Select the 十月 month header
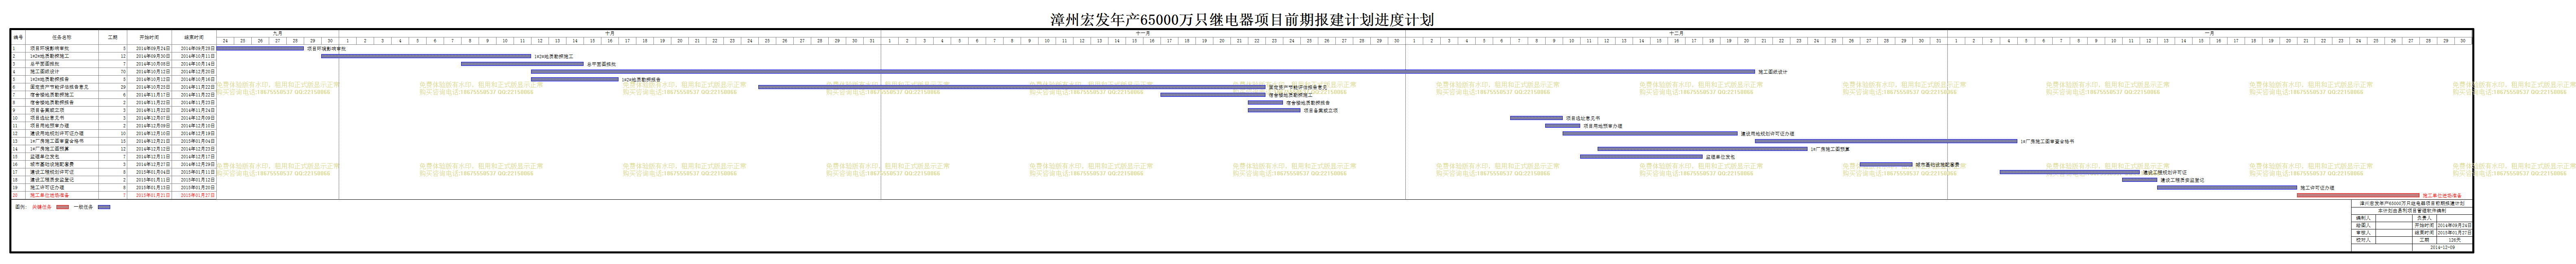The height and width of the screenshot is (264, 2576). (x=610, y=33)
